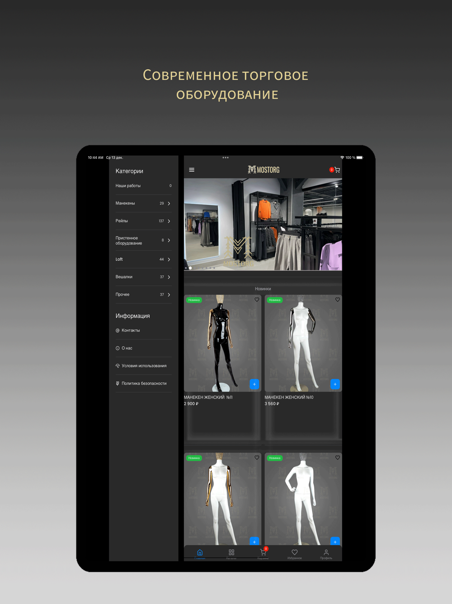Screen dimensions: 452x604
Task: Open gold-arm white mannequin product image
Action: click(222, 499)
